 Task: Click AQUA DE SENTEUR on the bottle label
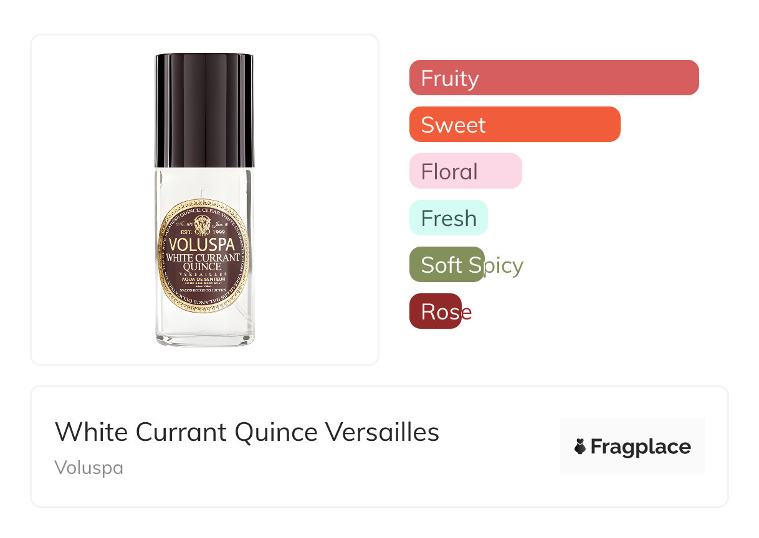point(203,279)
